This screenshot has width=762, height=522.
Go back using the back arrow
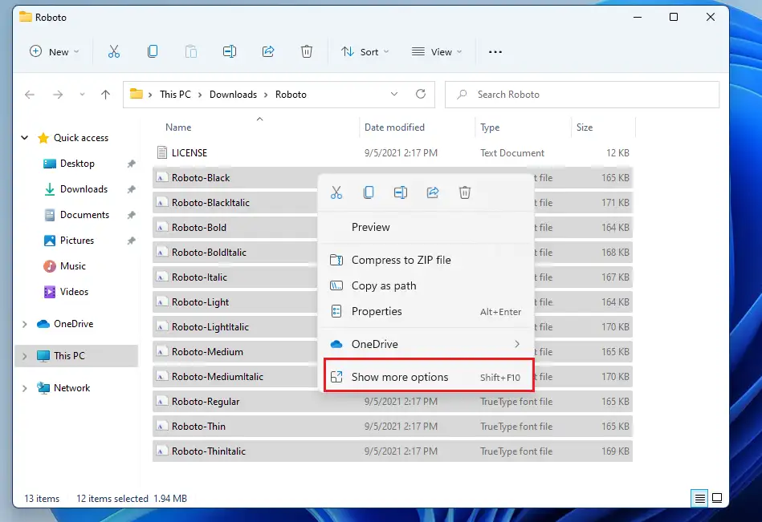[30, 95]
